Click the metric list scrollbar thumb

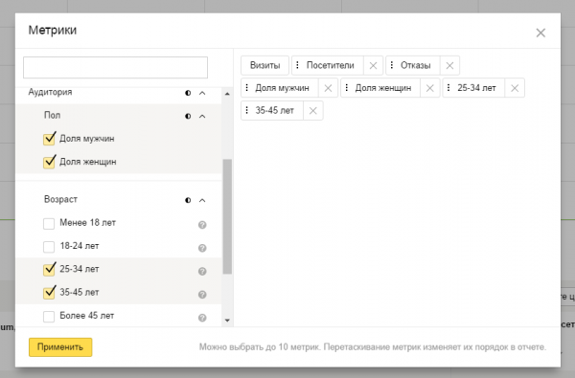tap(227, 216)
